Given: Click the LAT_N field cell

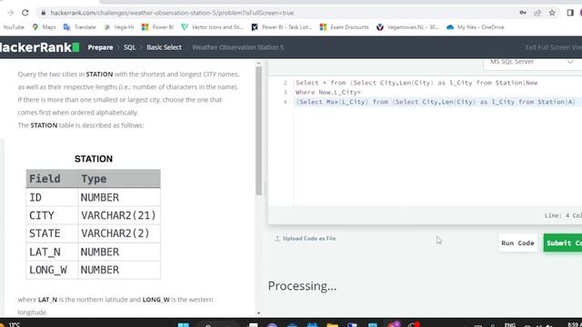Looking at the screenshot, I should (x=52, y=253).
